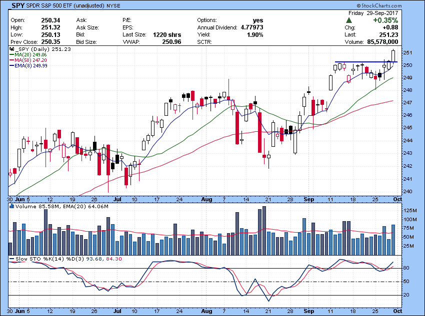Click the EPS label in the quote panel
This screenshot has height=316, width=425.
click(127, 27)
